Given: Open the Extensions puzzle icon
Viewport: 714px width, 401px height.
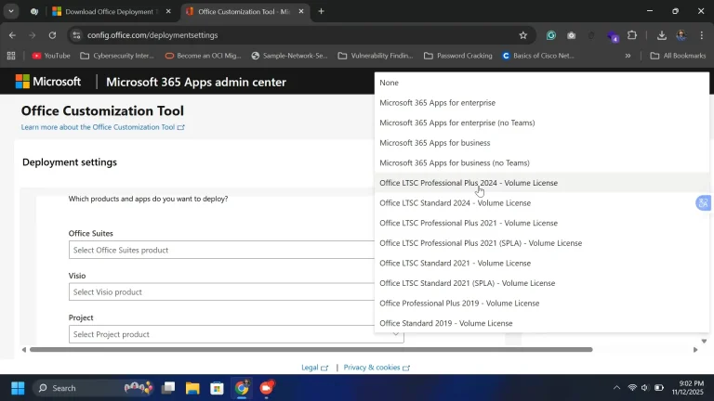Looking at the screenshot, I should 632,35.
